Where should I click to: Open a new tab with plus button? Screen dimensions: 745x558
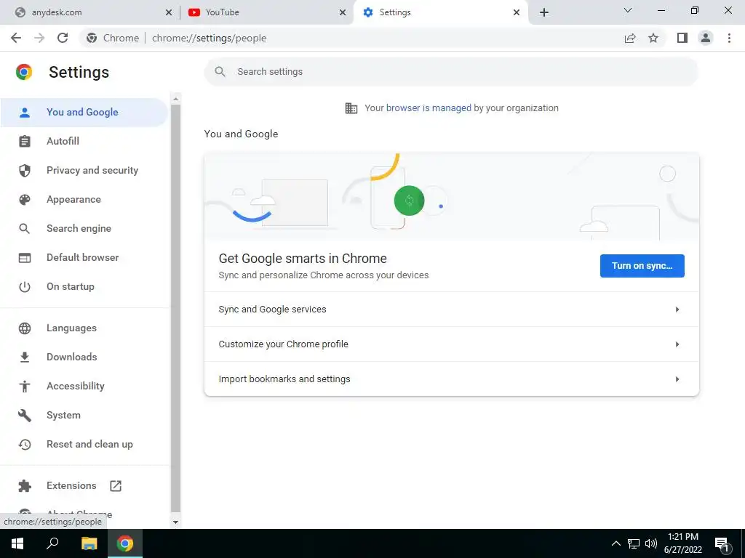click(544, 12)
